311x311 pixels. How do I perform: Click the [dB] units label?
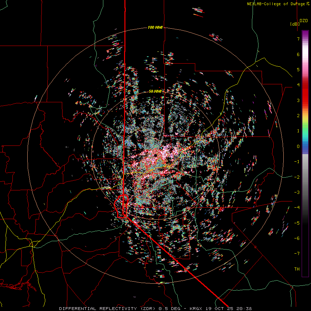click(295, 24)
